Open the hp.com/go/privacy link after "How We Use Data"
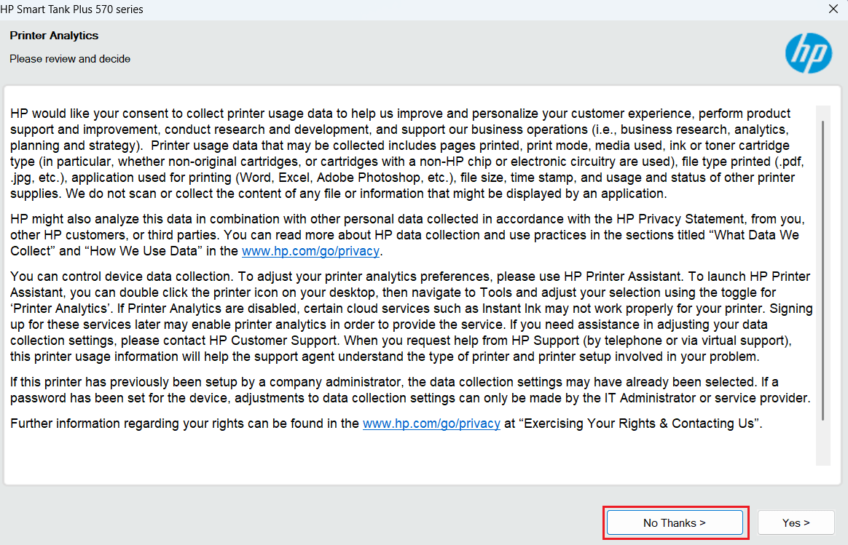The height and width of the screenshot is (545, 848). (311, 251)
